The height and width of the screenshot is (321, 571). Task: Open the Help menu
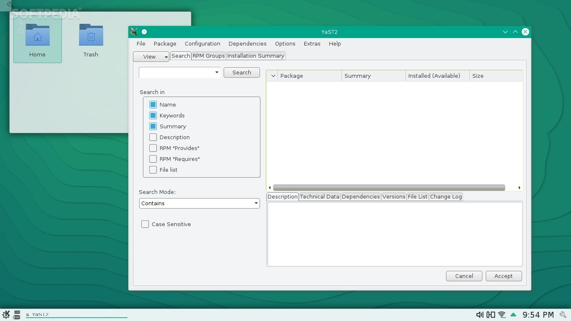tap(335, 43)
